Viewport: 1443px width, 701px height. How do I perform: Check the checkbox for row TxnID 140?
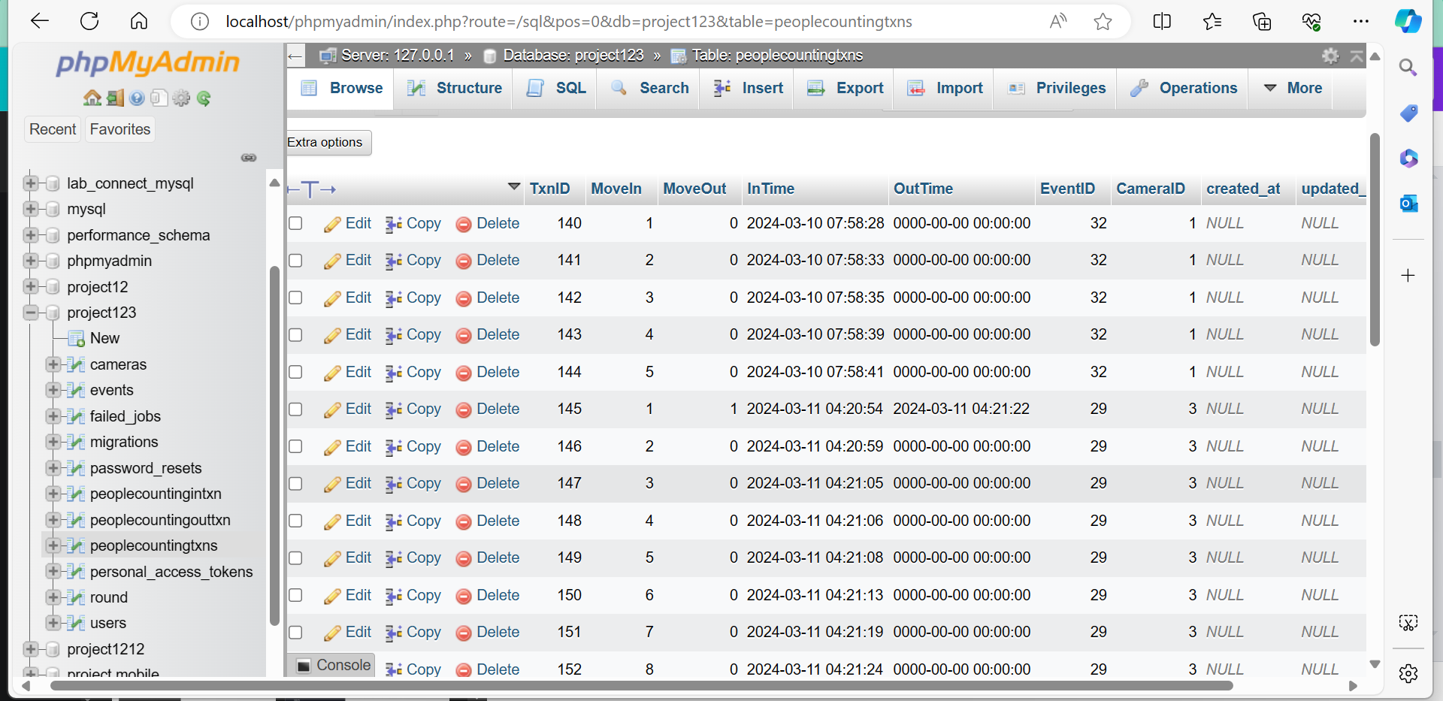pyautogui.click(x=296, y=224)
